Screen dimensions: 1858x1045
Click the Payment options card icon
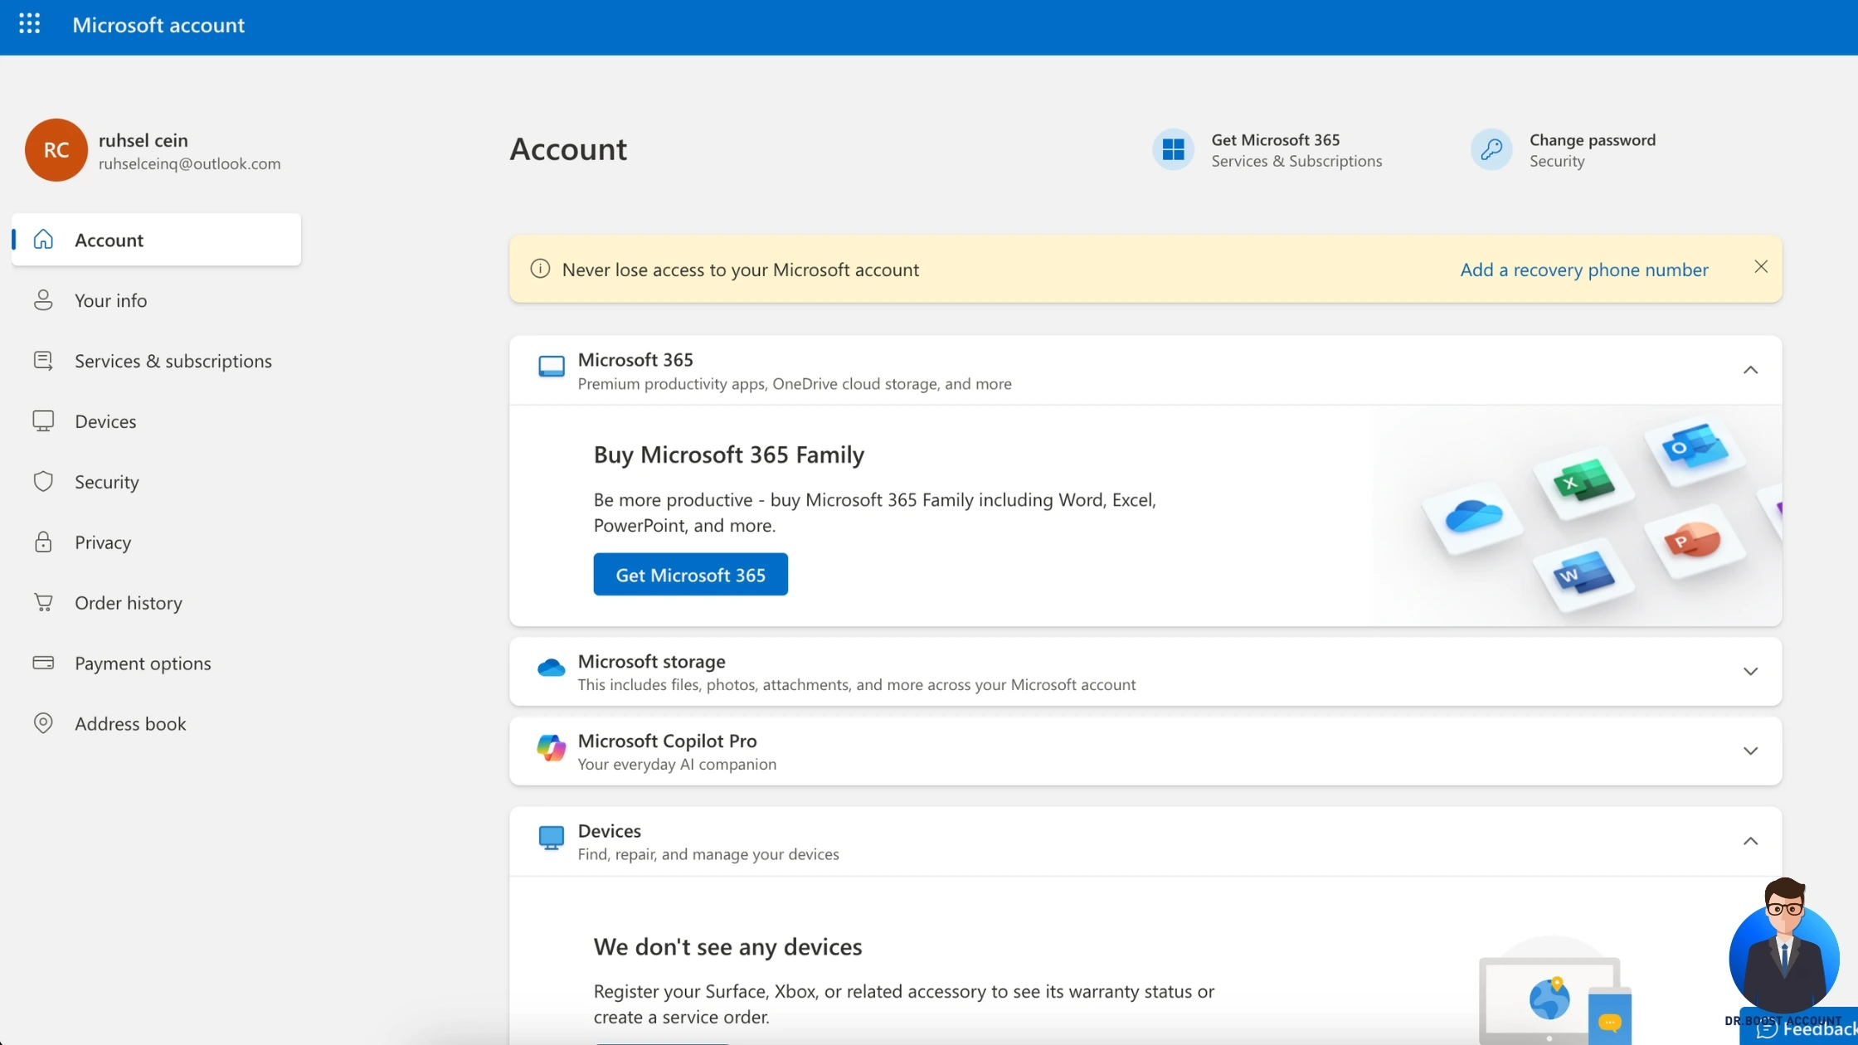[x=43, y=663]
